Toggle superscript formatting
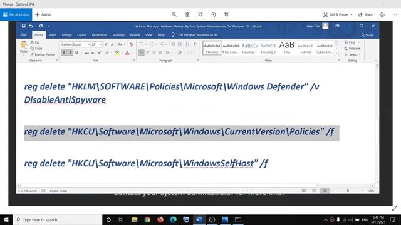The width and height of the screenshot is (401, 225). pyautogui.click(x=99, y=52)
